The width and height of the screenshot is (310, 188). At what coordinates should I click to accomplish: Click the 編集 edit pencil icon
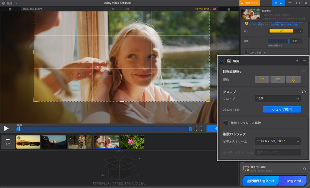(229, 60)
